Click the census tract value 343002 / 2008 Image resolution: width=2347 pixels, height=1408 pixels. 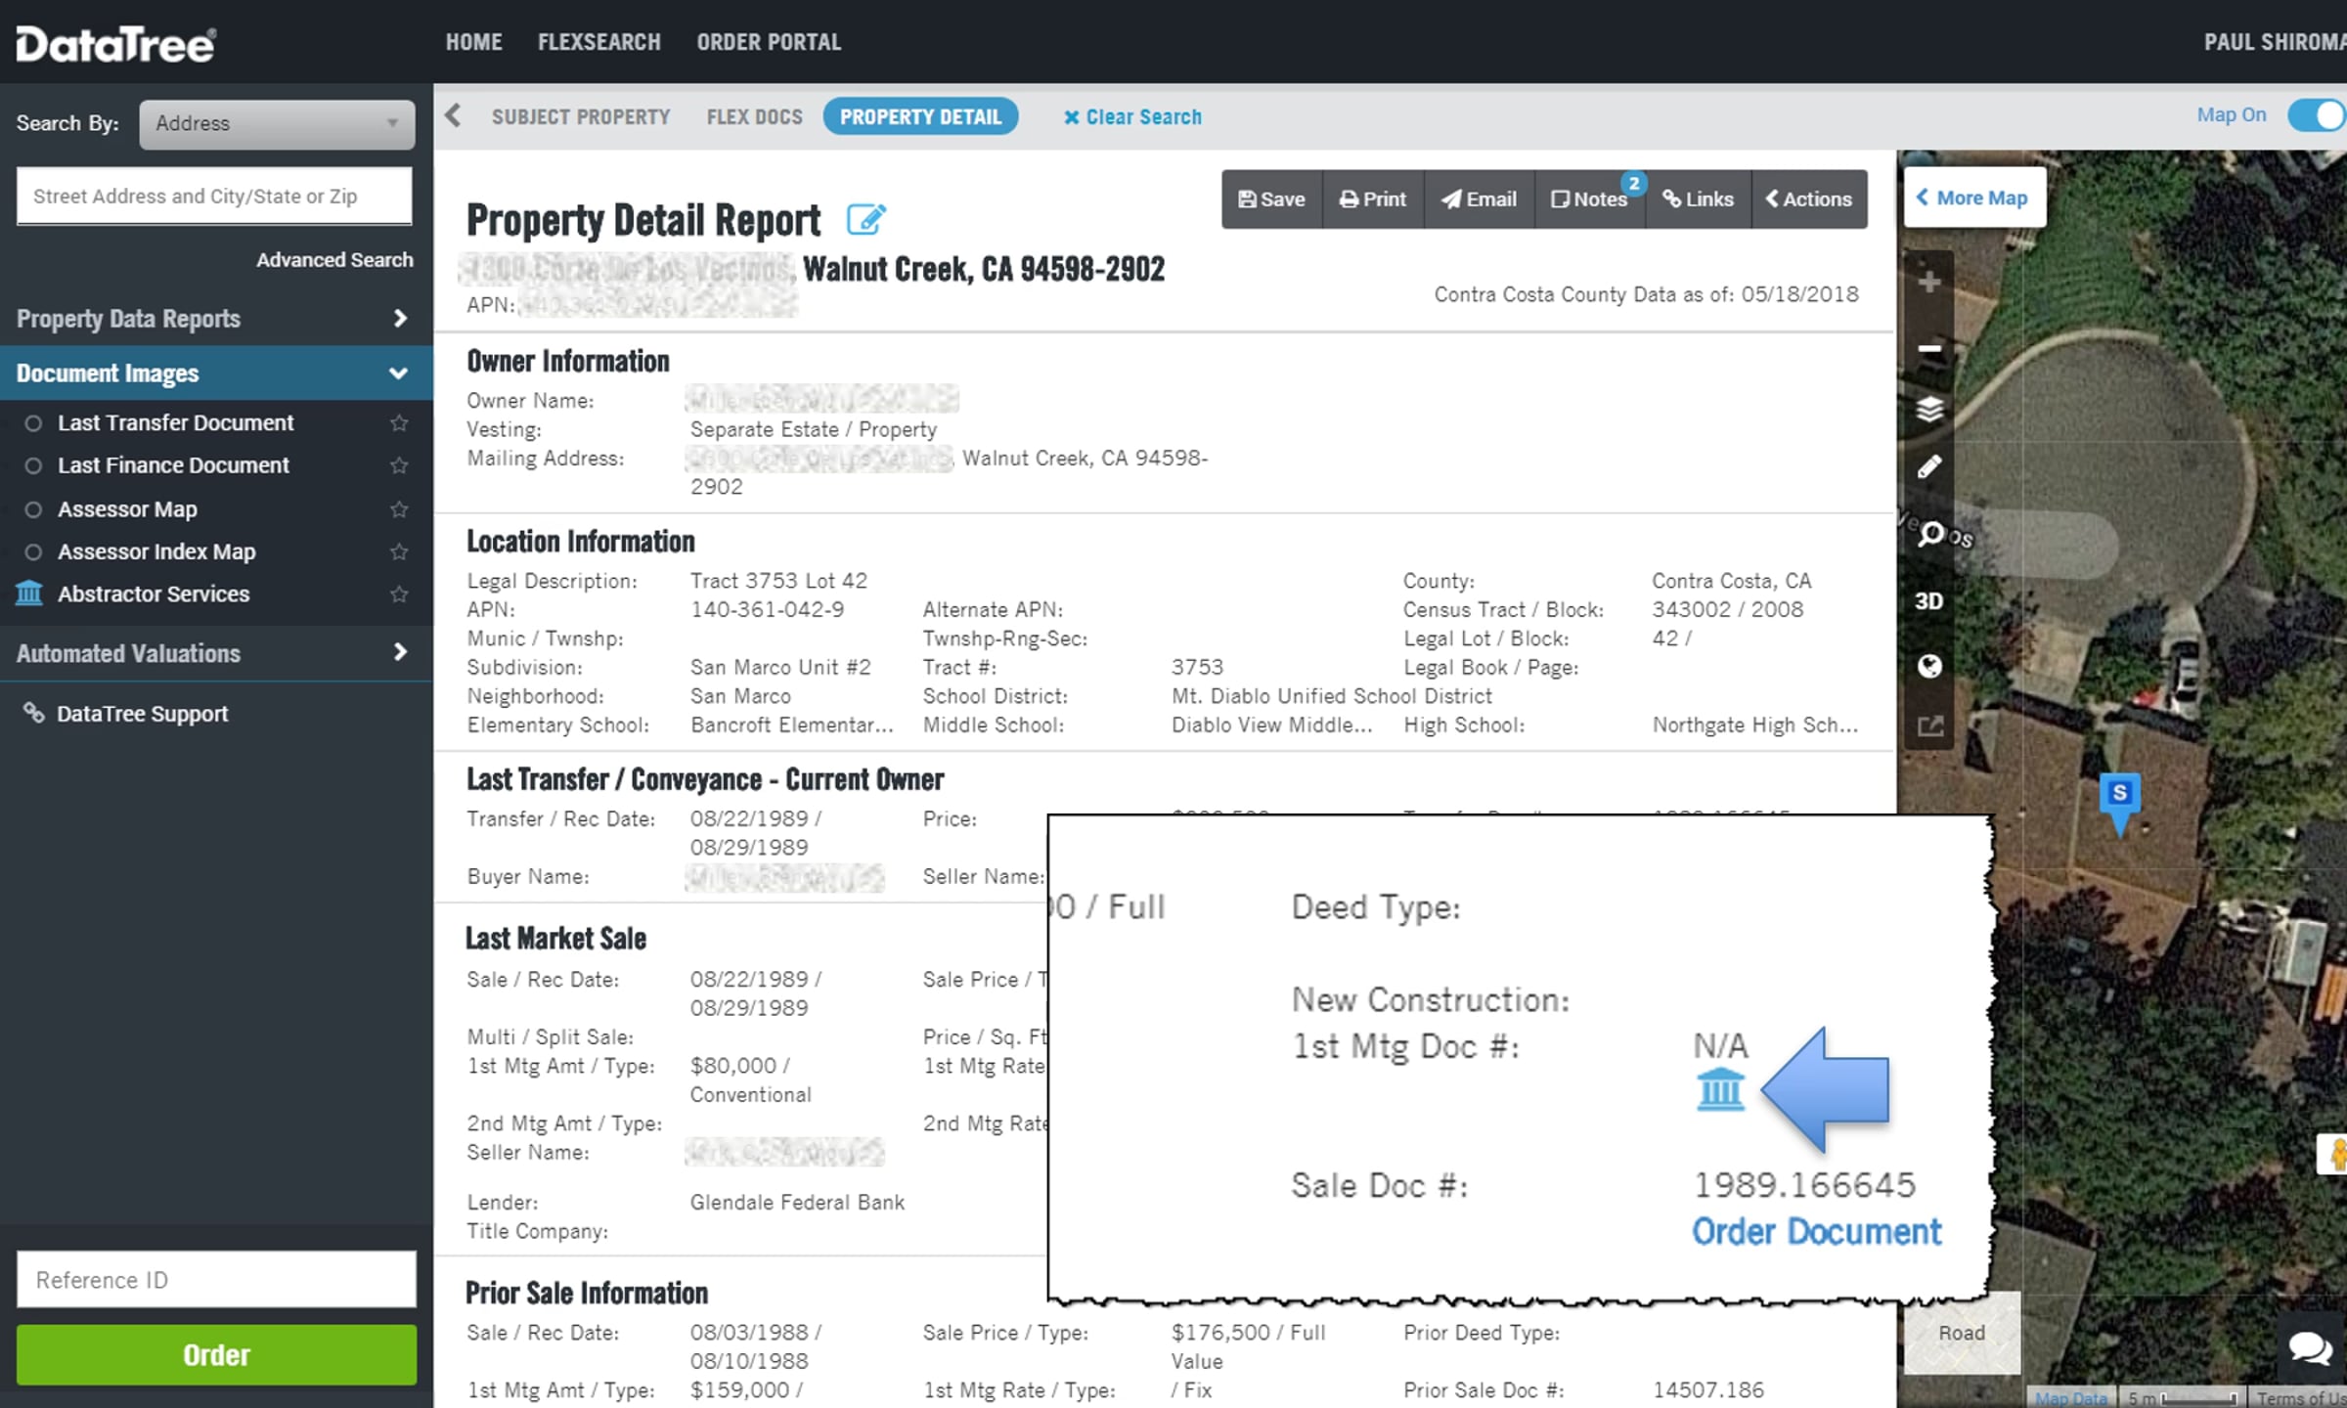pyautogui.click(x=1728, y=609)
